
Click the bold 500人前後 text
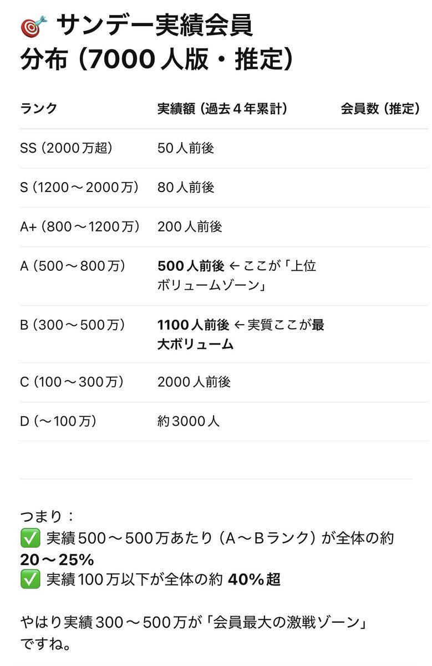point(191,266)
